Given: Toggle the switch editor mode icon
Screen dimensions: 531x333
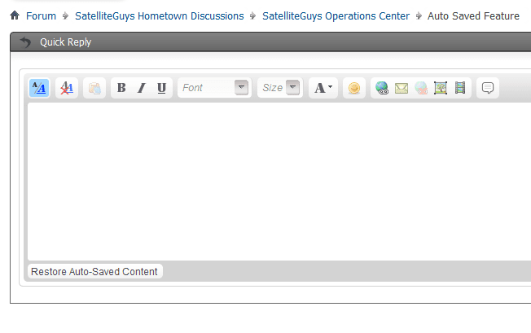Looking at the screenshot, I should (39, 88).
